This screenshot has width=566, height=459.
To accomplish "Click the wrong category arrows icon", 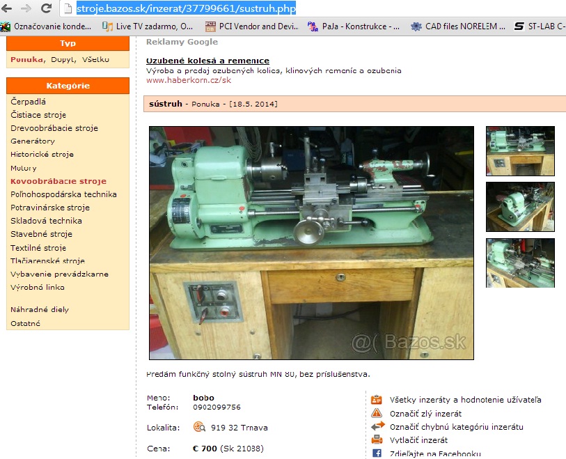I will 377,426.
